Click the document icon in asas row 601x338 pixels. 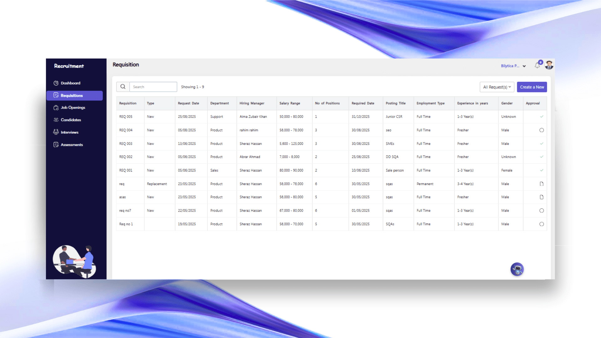542,197
